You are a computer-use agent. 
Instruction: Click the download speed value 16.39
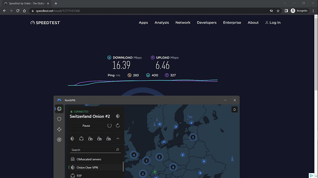pos(121,65)
